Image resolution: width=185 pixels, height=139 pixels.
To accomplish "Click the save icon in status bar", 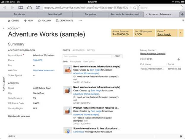I will (x=181, y=136).
